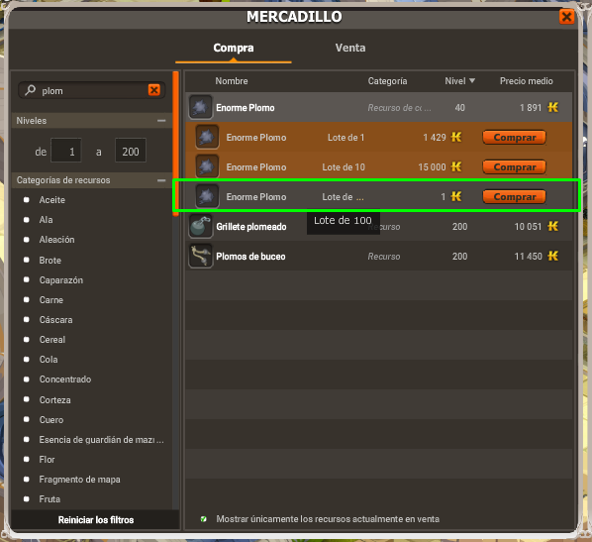This screenshot has width=592, height=542.
Task: Click Reiniciar los filtros
Action: [x=96, y=520]
